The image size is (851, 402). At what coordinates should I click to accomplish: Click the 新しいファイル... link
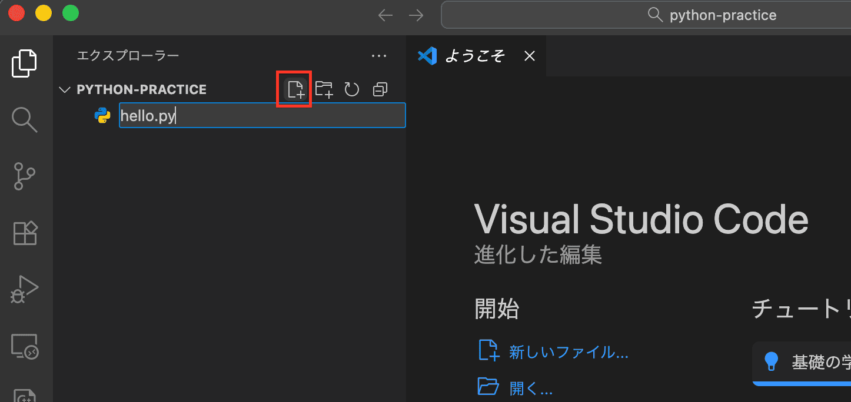(568, 353)
